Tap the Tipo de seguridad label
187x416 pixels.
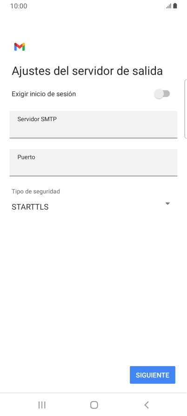(x=36, y=191)
